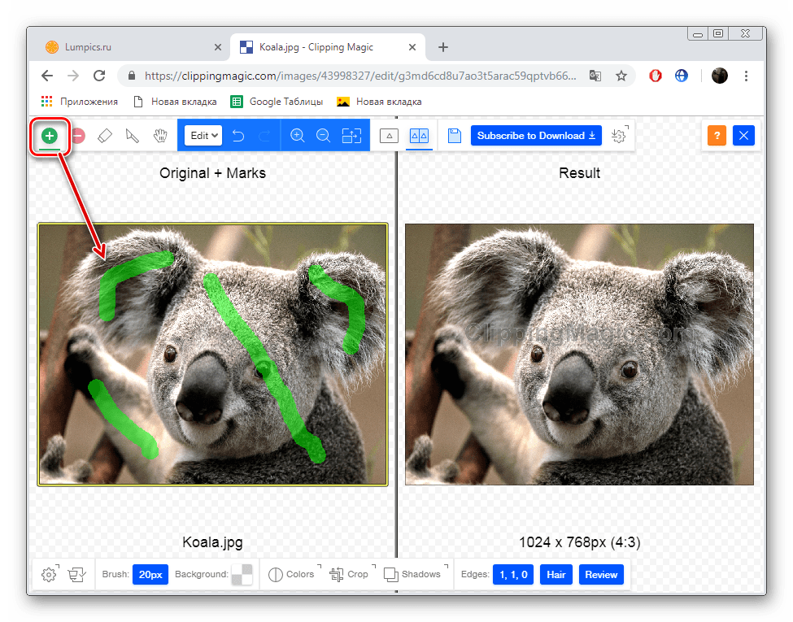Open first Новая вкладка bookmark

(175, 102)
